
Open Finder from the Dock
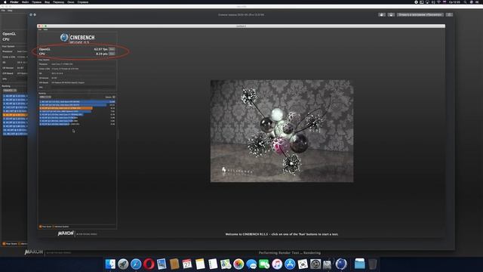tap(110, 264)
